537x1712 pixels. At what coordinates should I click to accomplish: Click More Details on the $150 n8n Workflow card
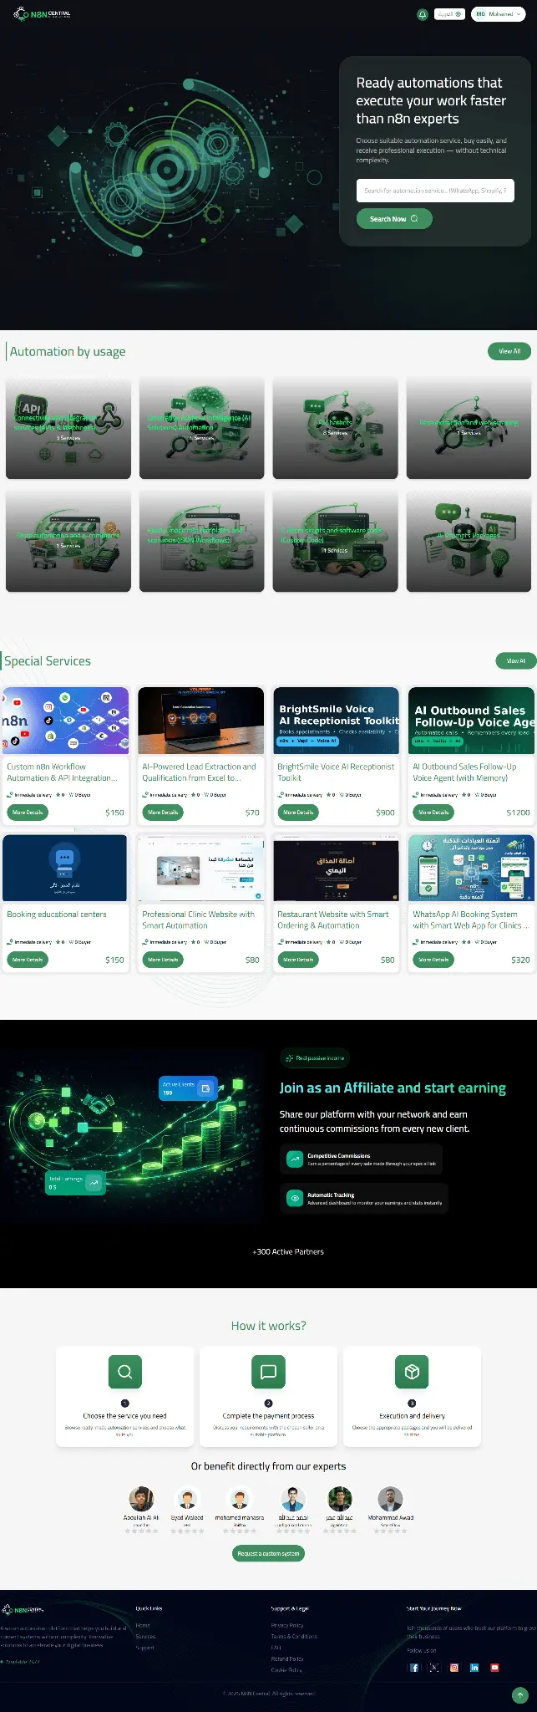click(28, 813)
